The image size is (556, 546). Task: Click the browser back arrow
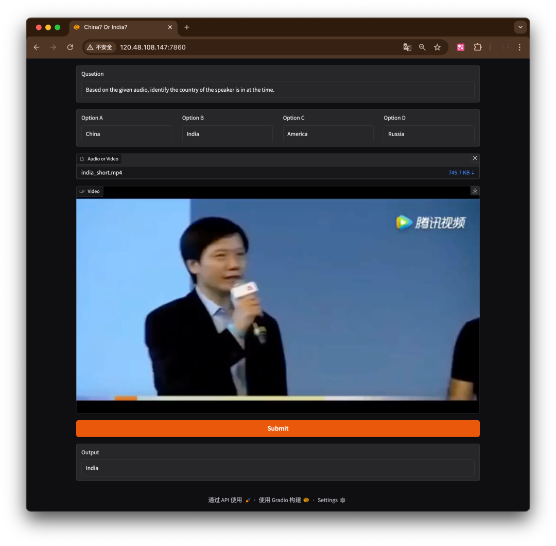37,47
